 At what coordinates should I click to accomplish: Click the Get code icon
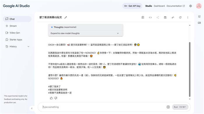[x=150, y=17]
